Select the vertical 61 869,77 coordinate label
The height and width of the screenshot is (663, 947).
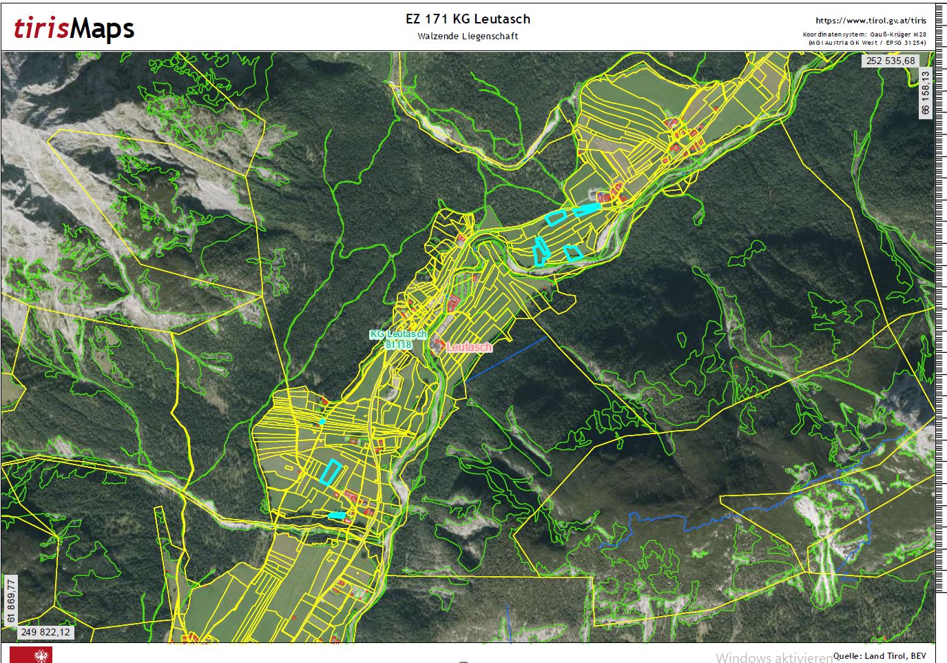pos(10,600)
